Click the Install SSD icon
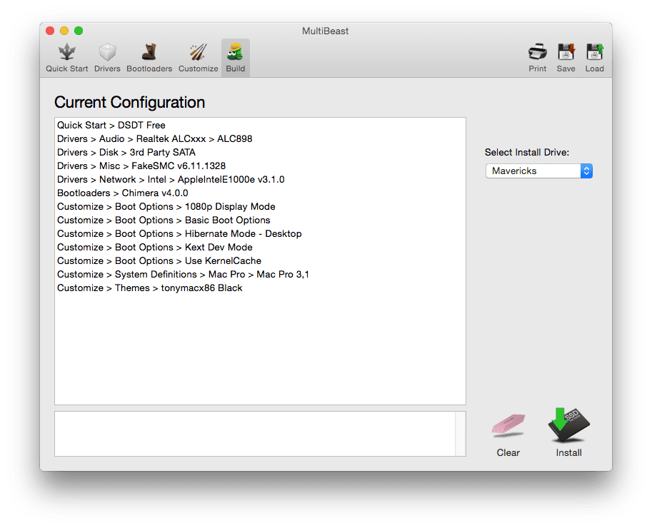652x528 pixels. [568, 427]
